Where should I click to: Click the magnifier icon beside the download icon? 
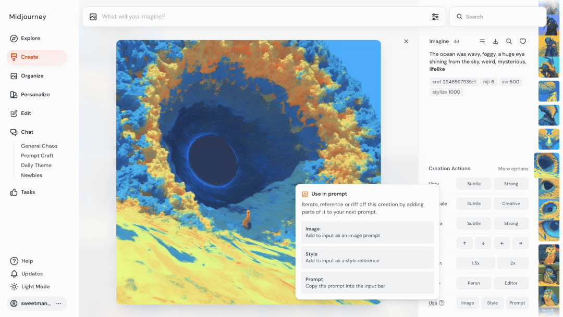(x=509, y=42)
